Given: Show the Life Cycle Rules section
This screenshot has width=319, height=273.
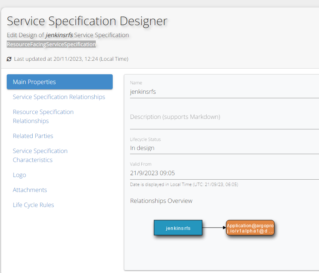Looking at the screenshot, I should click(x=33, y=205).
